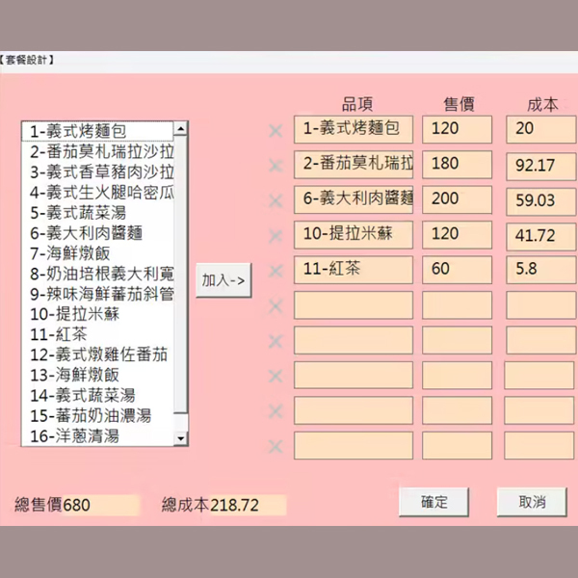The image size is (578, 578).
Task: Click the 總成本 field showing 218.72
Action: pos(248,505)
